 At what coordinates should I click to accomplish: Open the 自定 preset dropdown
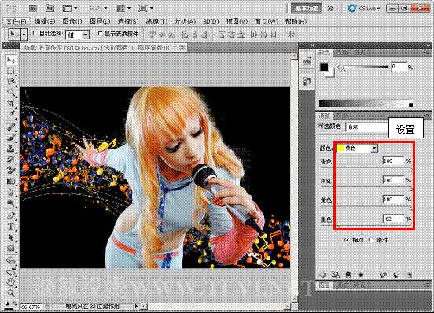point(366,127)
